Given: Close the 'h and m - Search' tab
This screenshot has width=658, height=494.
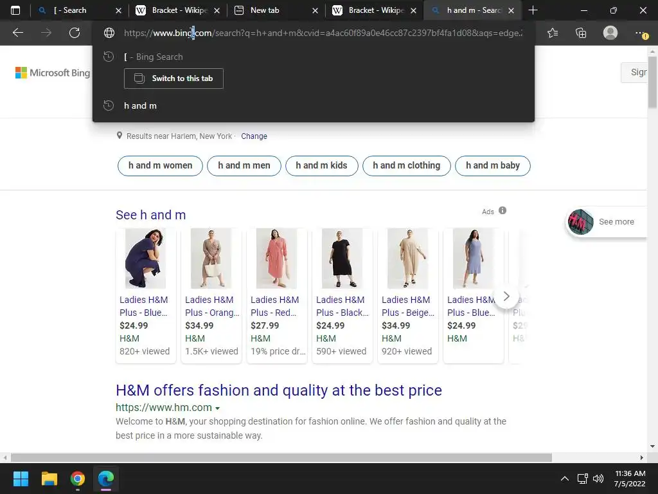Looking at the screenshot, I should coord(511,10).
